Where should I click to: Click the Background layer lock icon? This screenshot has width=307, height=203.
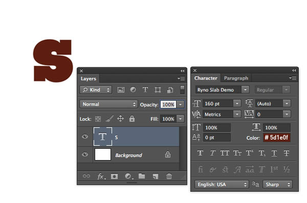(x=168, y=154)
